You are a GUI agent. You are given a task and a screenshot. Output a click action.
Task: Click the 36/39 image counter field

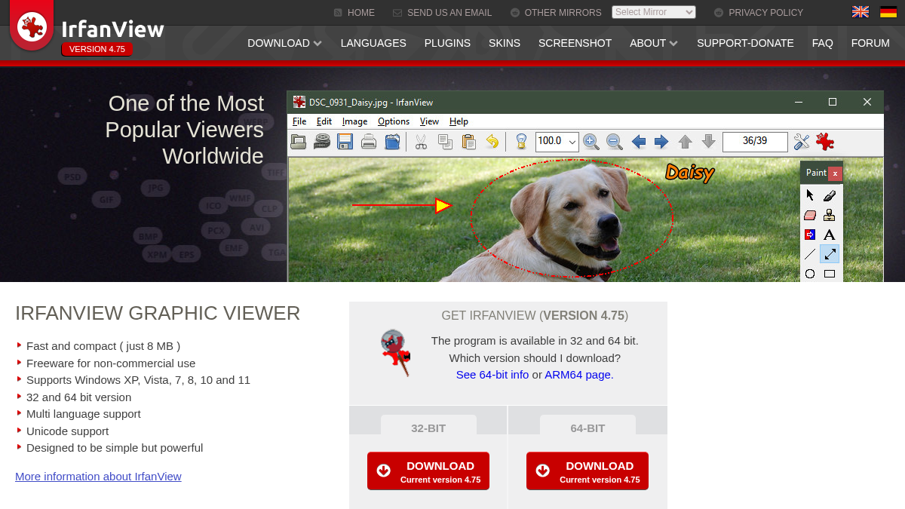(x=755, y=141)
